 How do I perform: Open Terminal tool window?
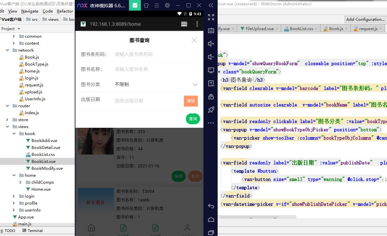(32, 231)
